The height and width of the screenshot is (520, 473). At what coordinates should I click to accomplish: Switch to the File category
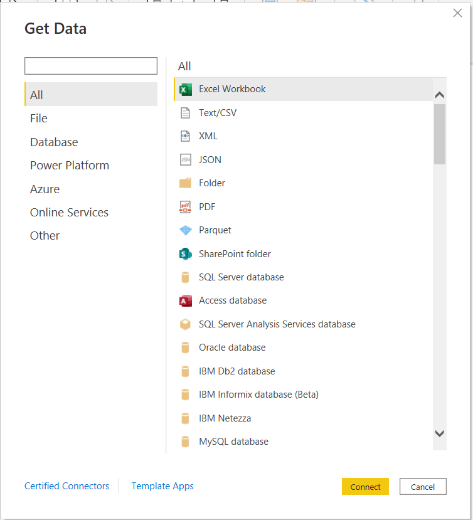(38, 118)
